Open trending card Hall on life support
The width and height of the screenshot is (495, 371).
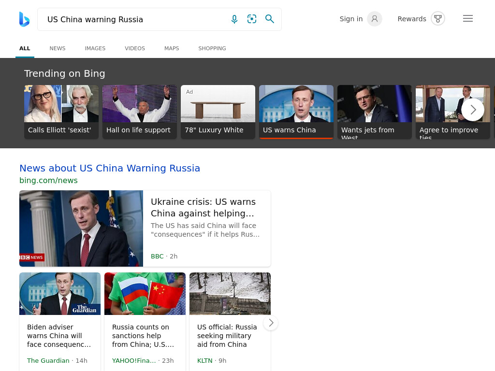[x=140, y=112]
